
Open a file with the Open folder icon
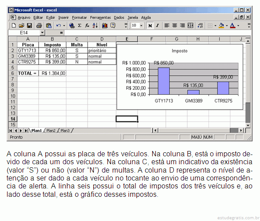(x=22, y=26)
